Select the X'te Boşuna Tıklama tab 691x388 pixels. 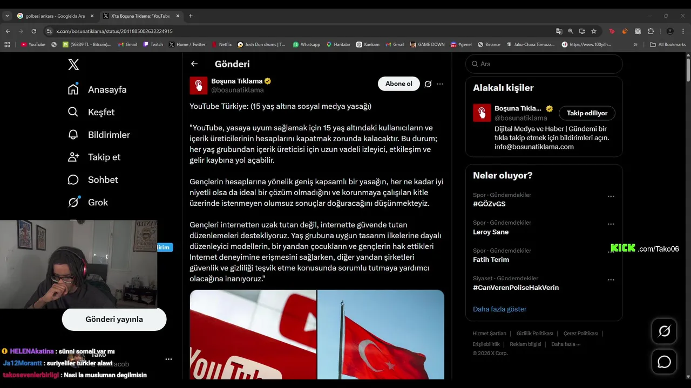tap(141, 16)
